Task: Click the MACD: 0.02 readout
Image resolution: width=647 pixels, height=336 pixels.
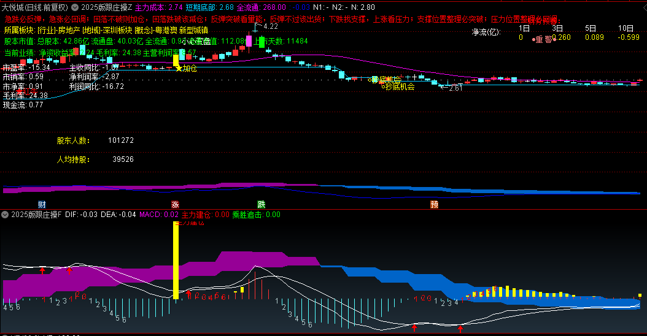Action: tap(159, 215)
